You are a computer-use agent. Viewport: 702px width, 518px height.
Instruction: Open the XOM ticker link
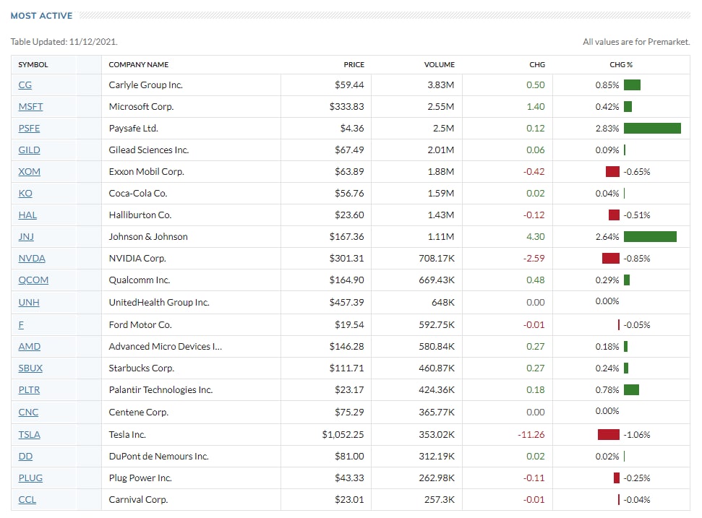click(29, 172)
